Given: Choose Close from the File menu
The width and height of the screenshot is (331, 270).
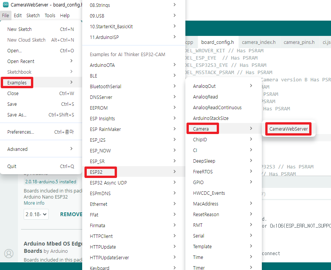Looking at the screenshot, I should coord(41,93).
